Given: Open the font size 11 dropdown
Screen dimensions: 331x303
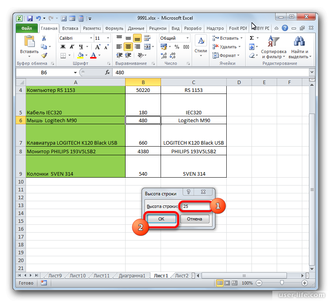Looking at the screenshot, I should pyautogui.click(x=108, y=38).
